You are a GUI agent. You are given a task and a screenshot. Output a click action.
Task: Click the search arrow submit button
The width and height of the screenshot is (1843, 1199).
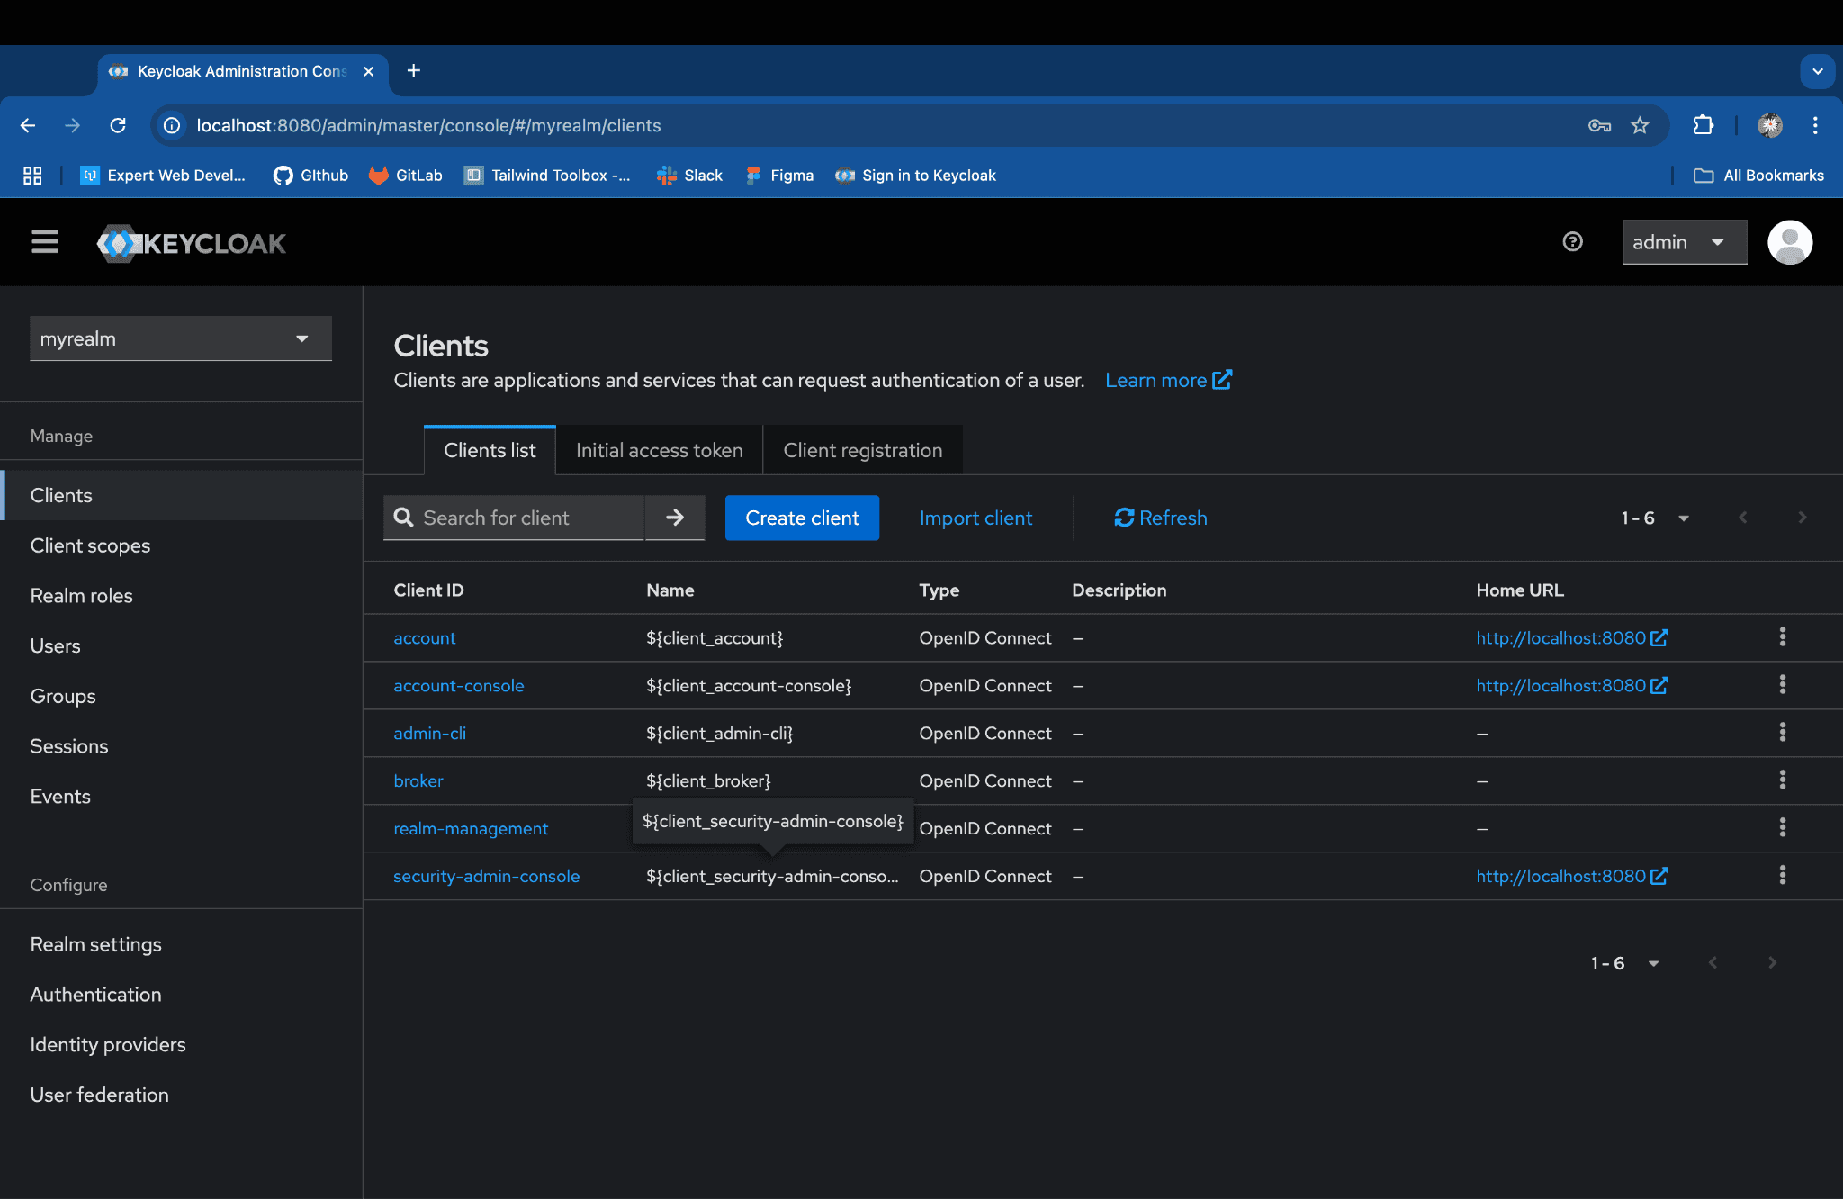point(674,518)
